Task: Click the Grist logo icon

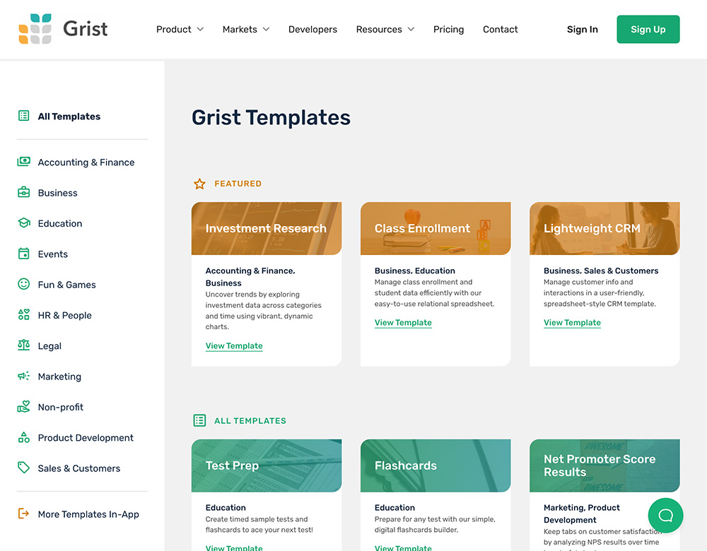Action: click(35, 29)
